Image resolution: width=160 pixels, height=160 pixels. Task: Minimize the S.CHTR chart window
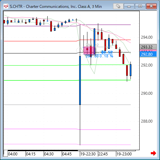coord(129,6)
